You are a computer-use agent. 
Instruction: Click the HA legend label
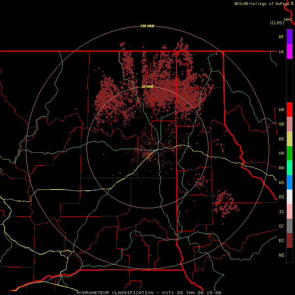[281, 110]
